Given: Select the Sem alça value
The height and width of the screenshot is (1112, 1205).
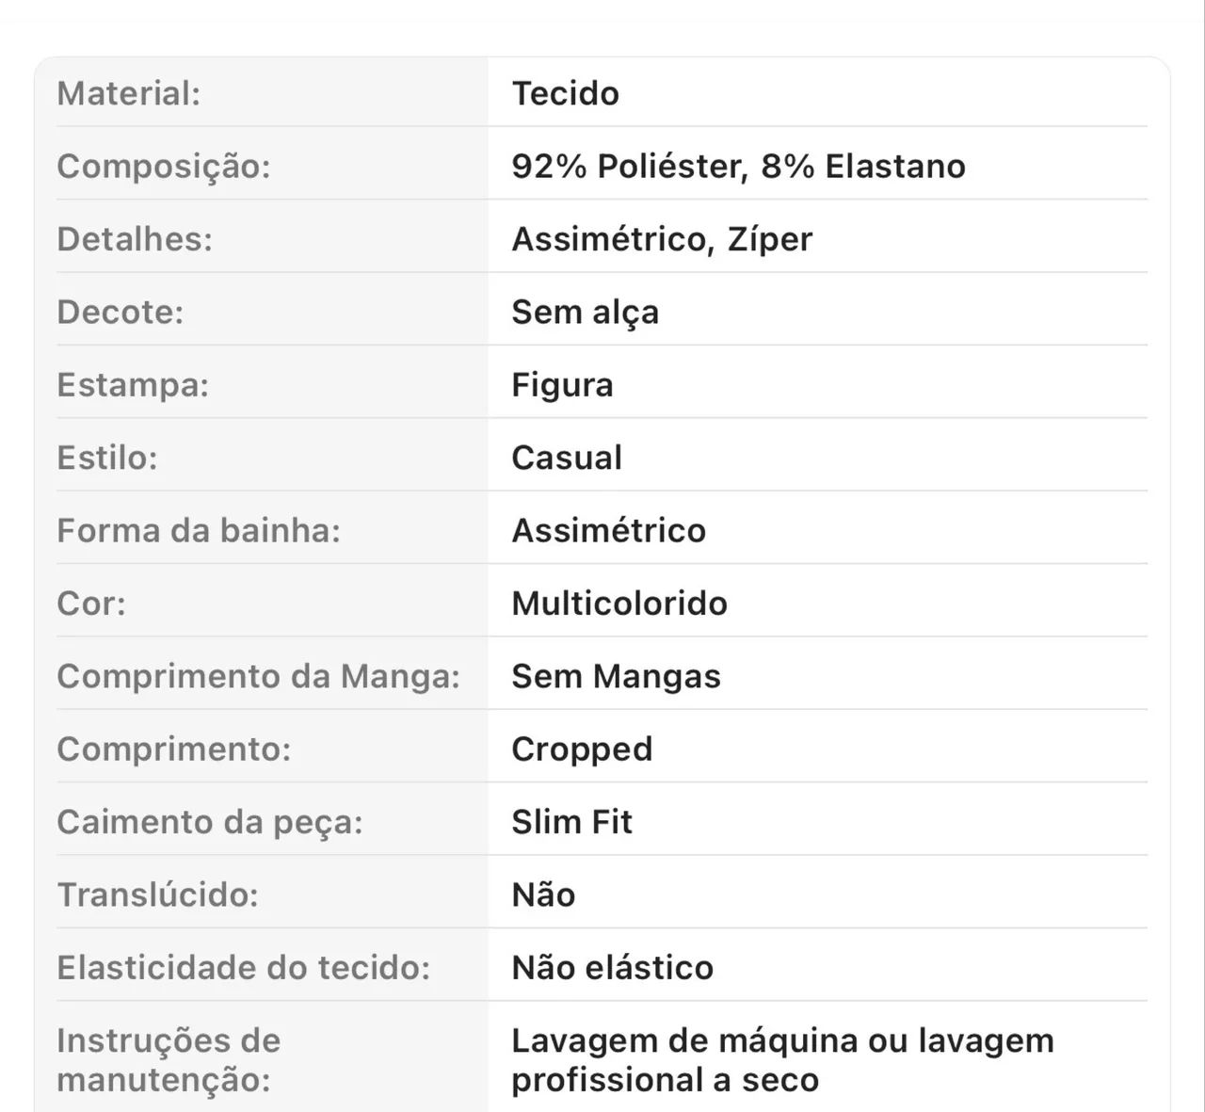Looking at the screenshot, I should click(x=585, y=313).
